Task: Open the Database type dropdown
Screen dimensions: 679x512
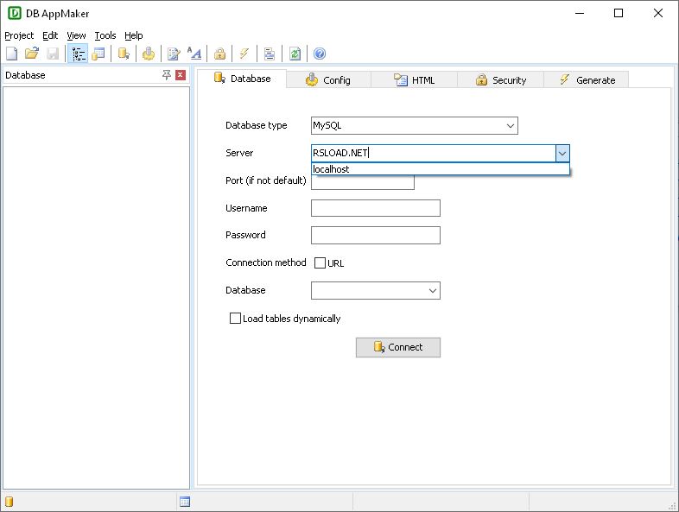Action: [x=510, y=126]
